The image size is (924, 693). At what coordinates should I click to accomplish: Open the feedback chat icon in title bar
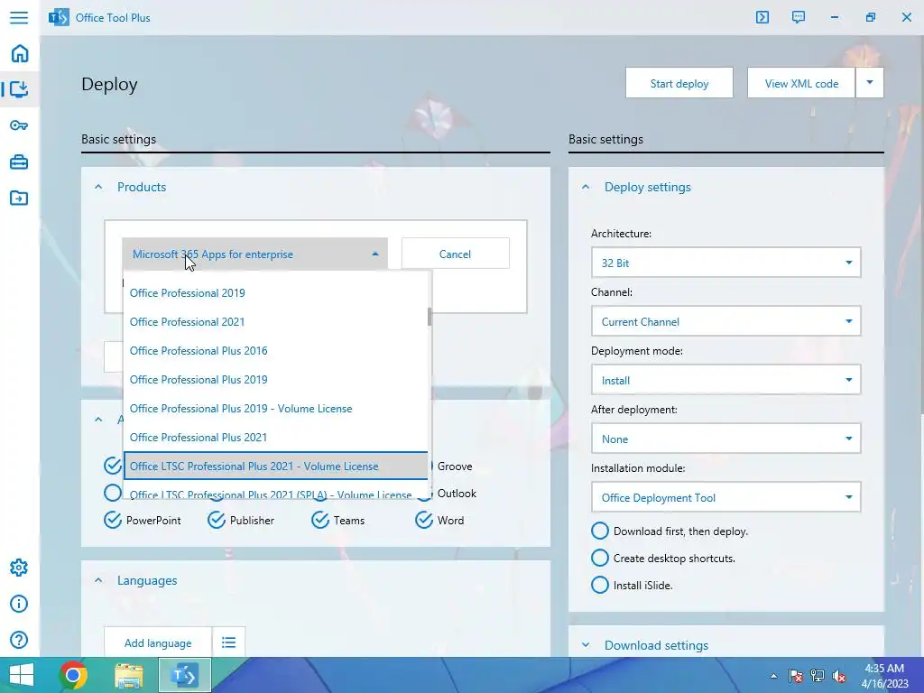[x=798, y=17]
